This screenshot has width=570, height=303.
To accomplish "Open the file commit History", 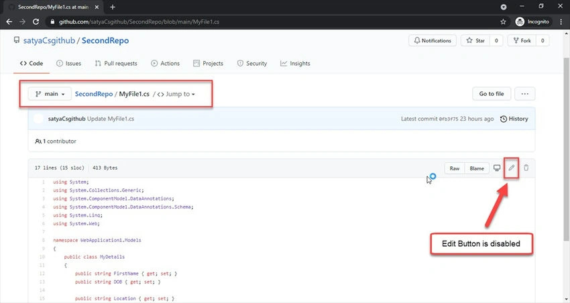I will tap(514, 119).
